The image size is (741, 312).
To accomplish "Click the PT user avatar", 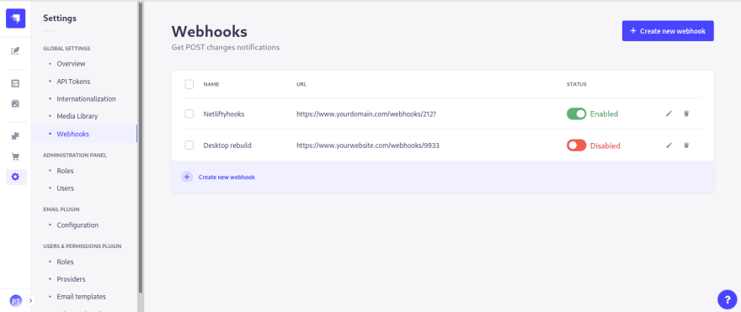I will click(x=16, y=300).
